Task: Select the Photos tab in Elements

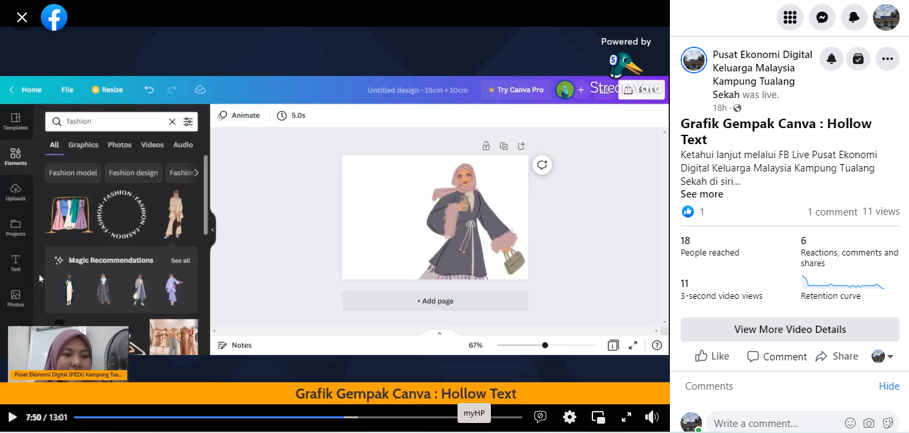Action: [120, 145]
